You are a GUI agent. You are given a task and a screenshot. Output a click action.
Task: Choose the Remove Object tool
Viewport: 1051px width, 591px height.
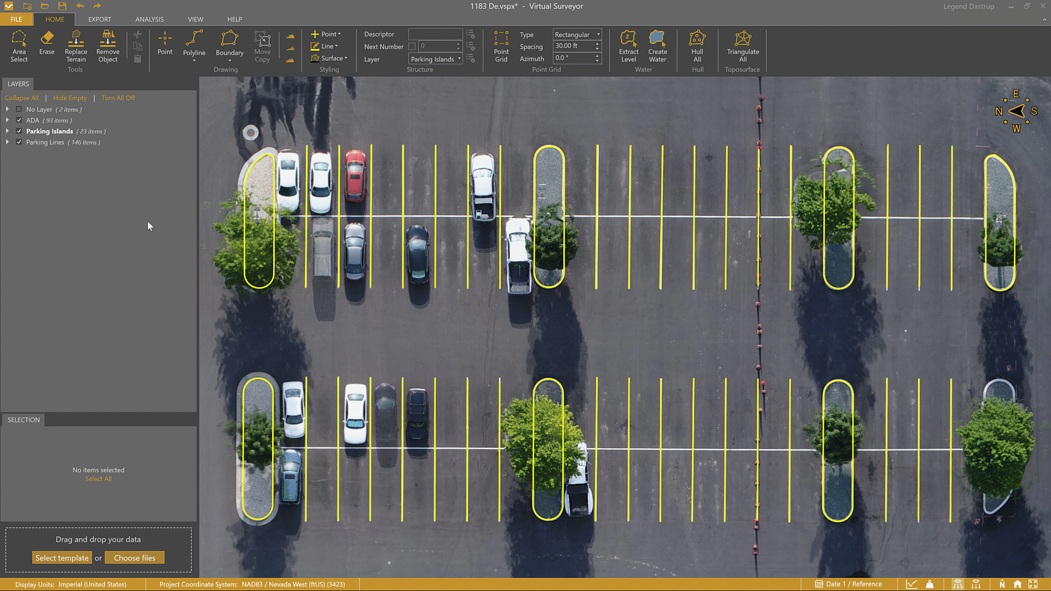point(108,47)
